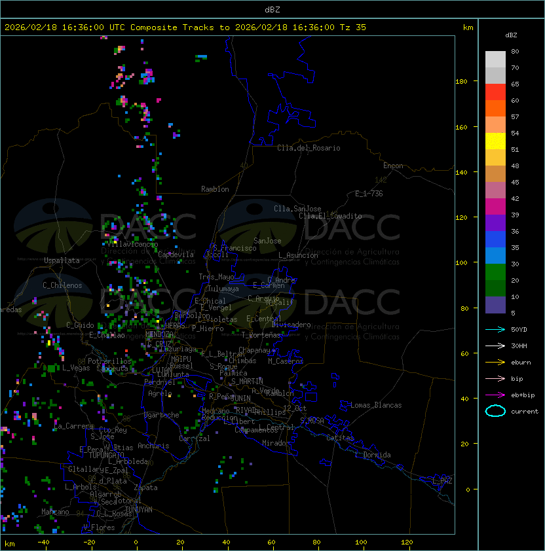The image size is (545, 551).
Task: Click the 'TUNUYAN' map label
Action: click(x=139, y=510)
